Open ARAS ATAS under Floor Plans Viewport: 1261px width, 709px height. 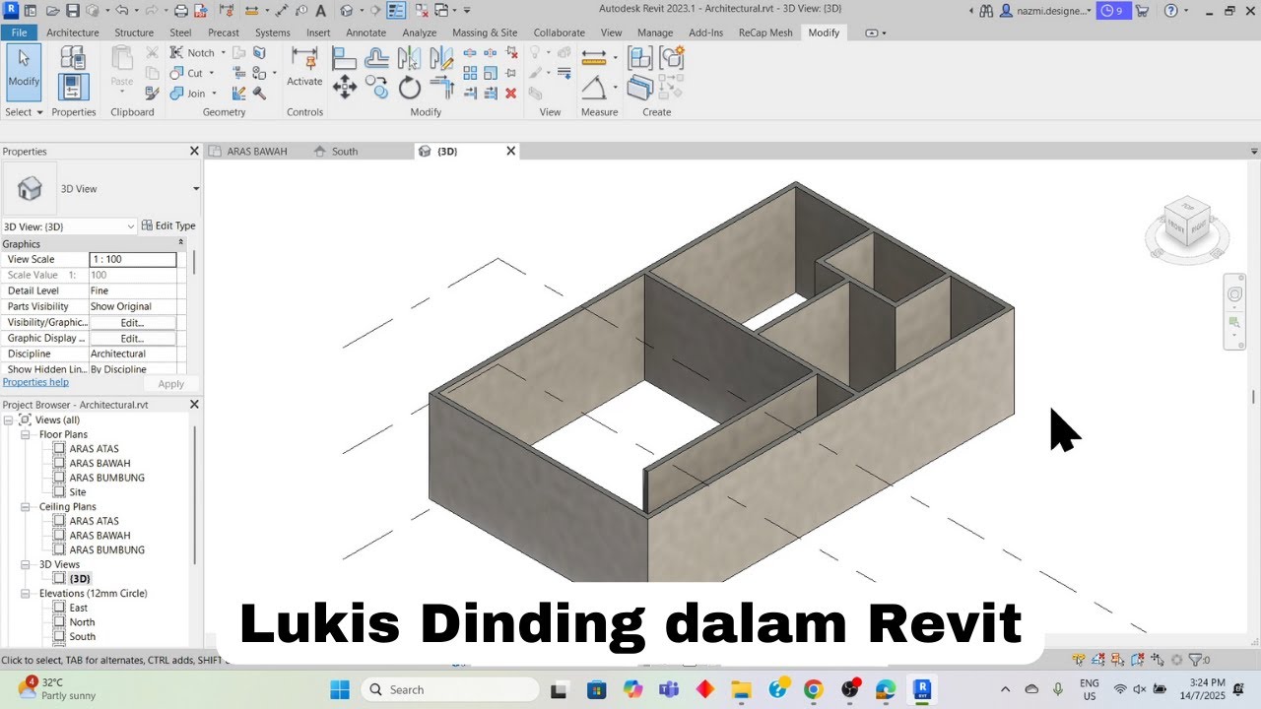(94, 449)
